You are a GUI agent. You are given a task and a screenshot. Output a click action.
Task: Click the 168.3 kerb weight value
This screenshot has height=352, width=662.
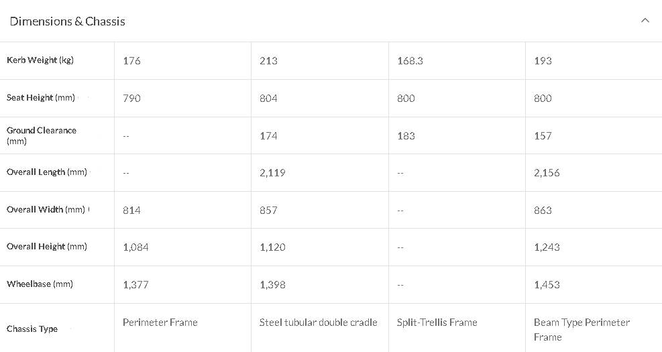[410, 61]
